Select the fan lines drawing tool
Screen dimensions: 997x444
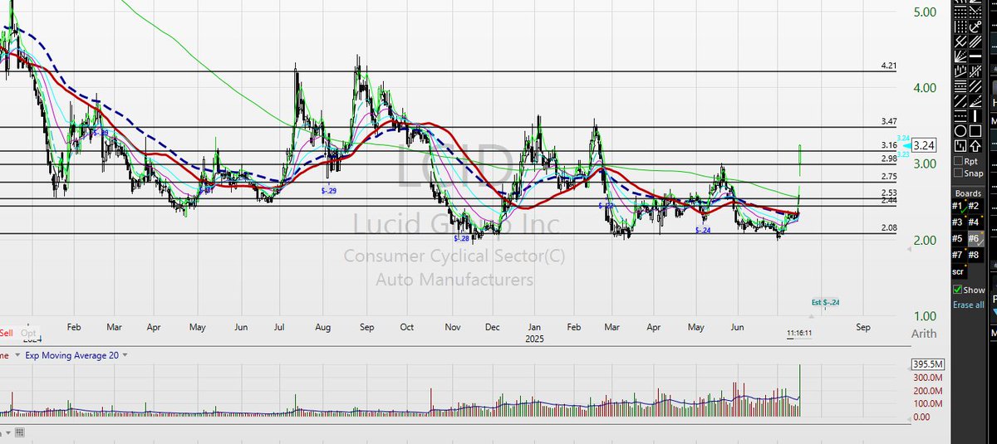(960, 56)
